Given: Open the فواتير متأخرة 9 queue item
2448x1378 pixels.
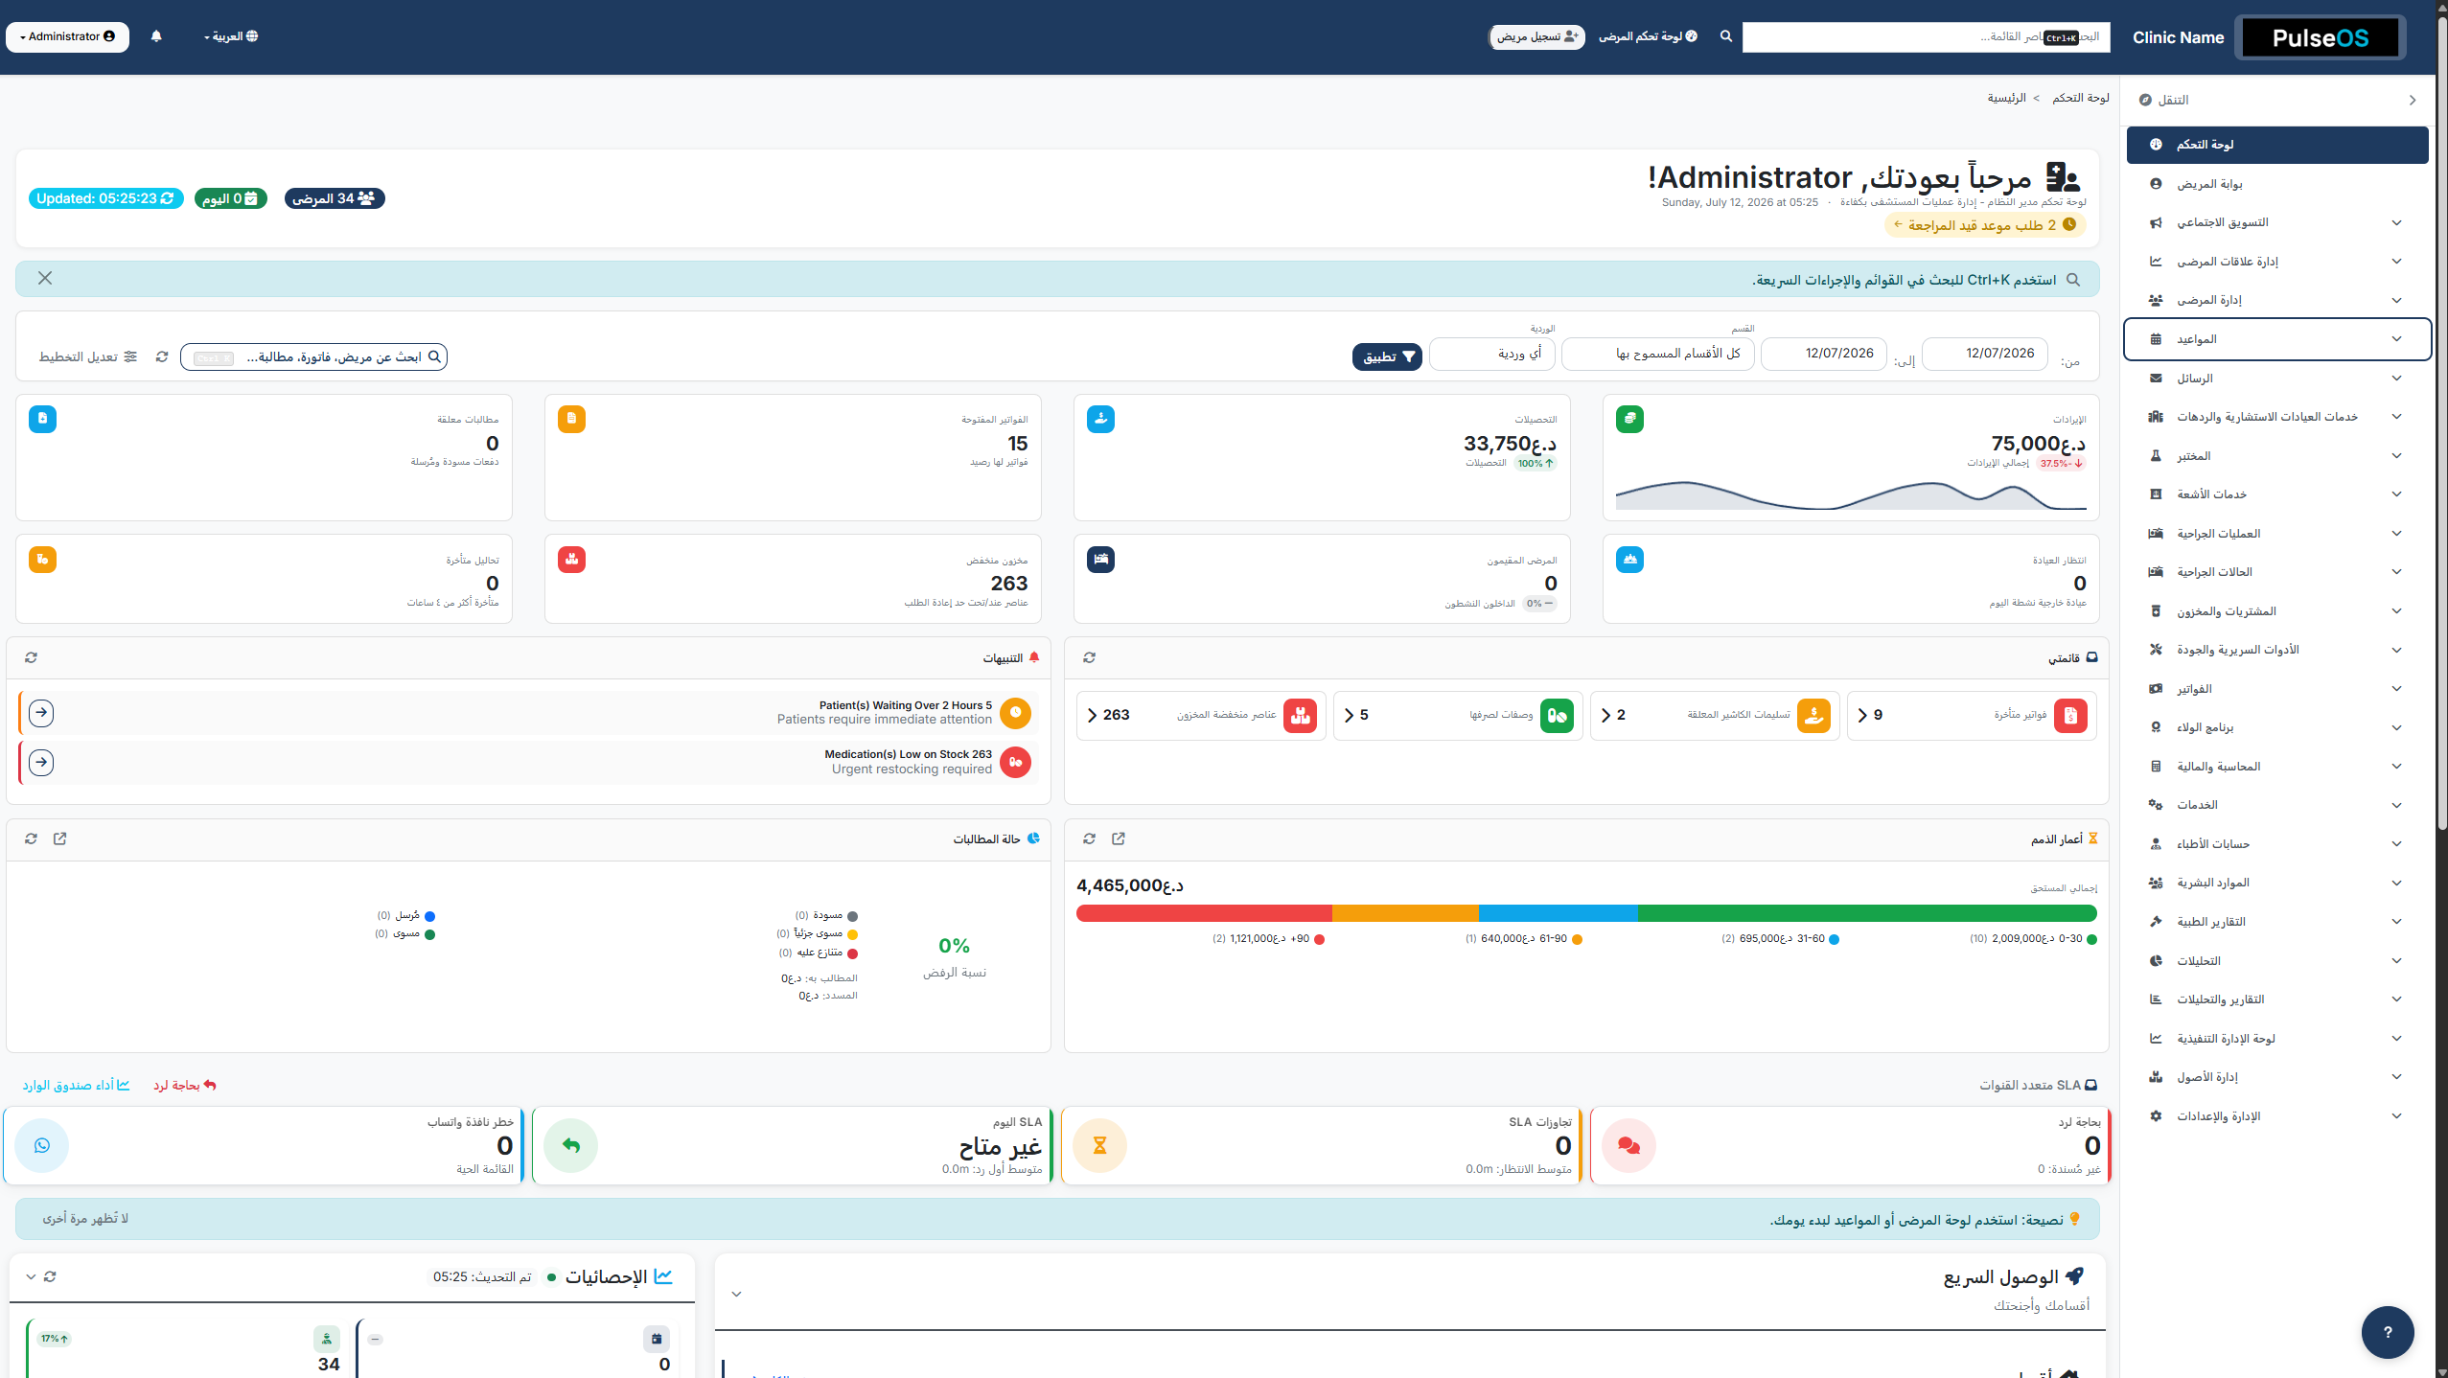Looking at the screenshot, I should (x=1972, y=715).
